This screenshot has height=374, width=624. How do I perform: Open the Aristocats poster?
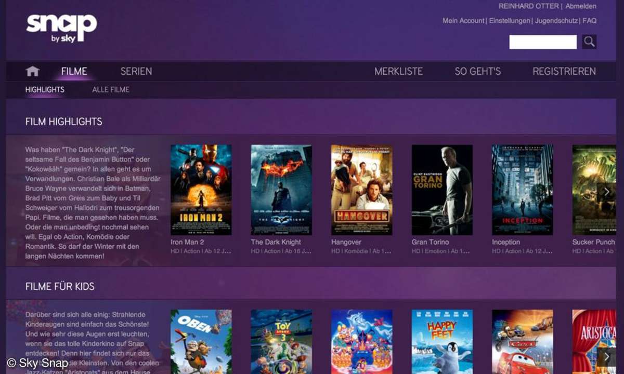tap(594, 342)
